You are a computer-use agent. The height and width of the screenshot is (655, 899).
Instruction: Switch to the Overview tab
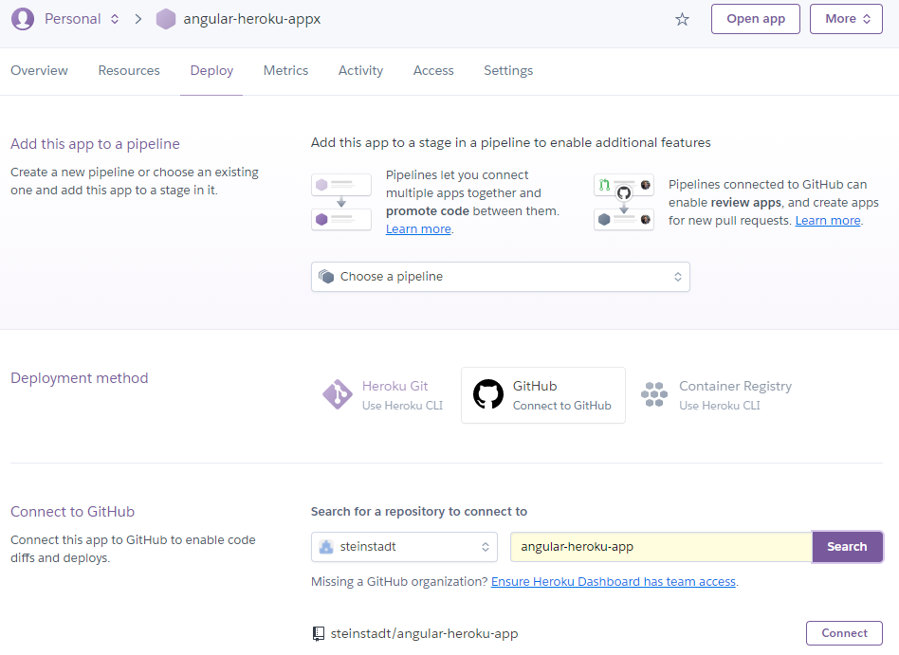pyautogui.click(x=39, y=70)
